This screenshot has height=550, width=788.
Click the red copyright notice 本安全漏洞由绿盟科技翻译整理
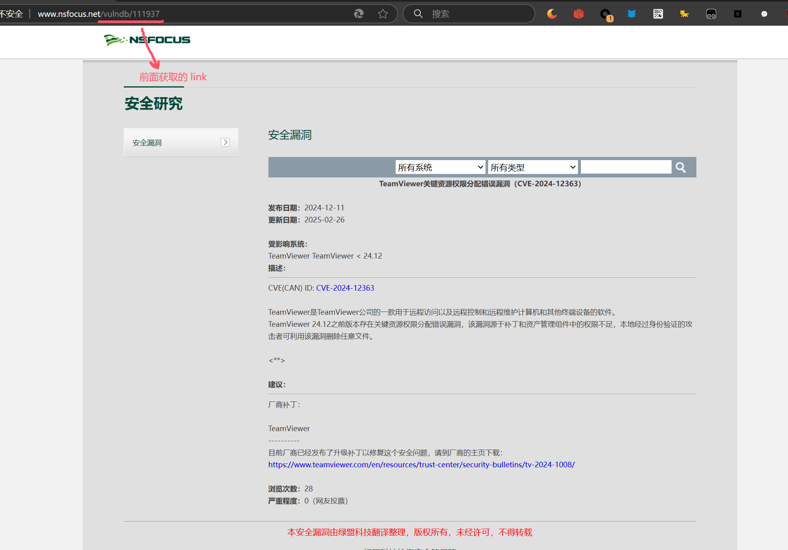click(410, 532)
